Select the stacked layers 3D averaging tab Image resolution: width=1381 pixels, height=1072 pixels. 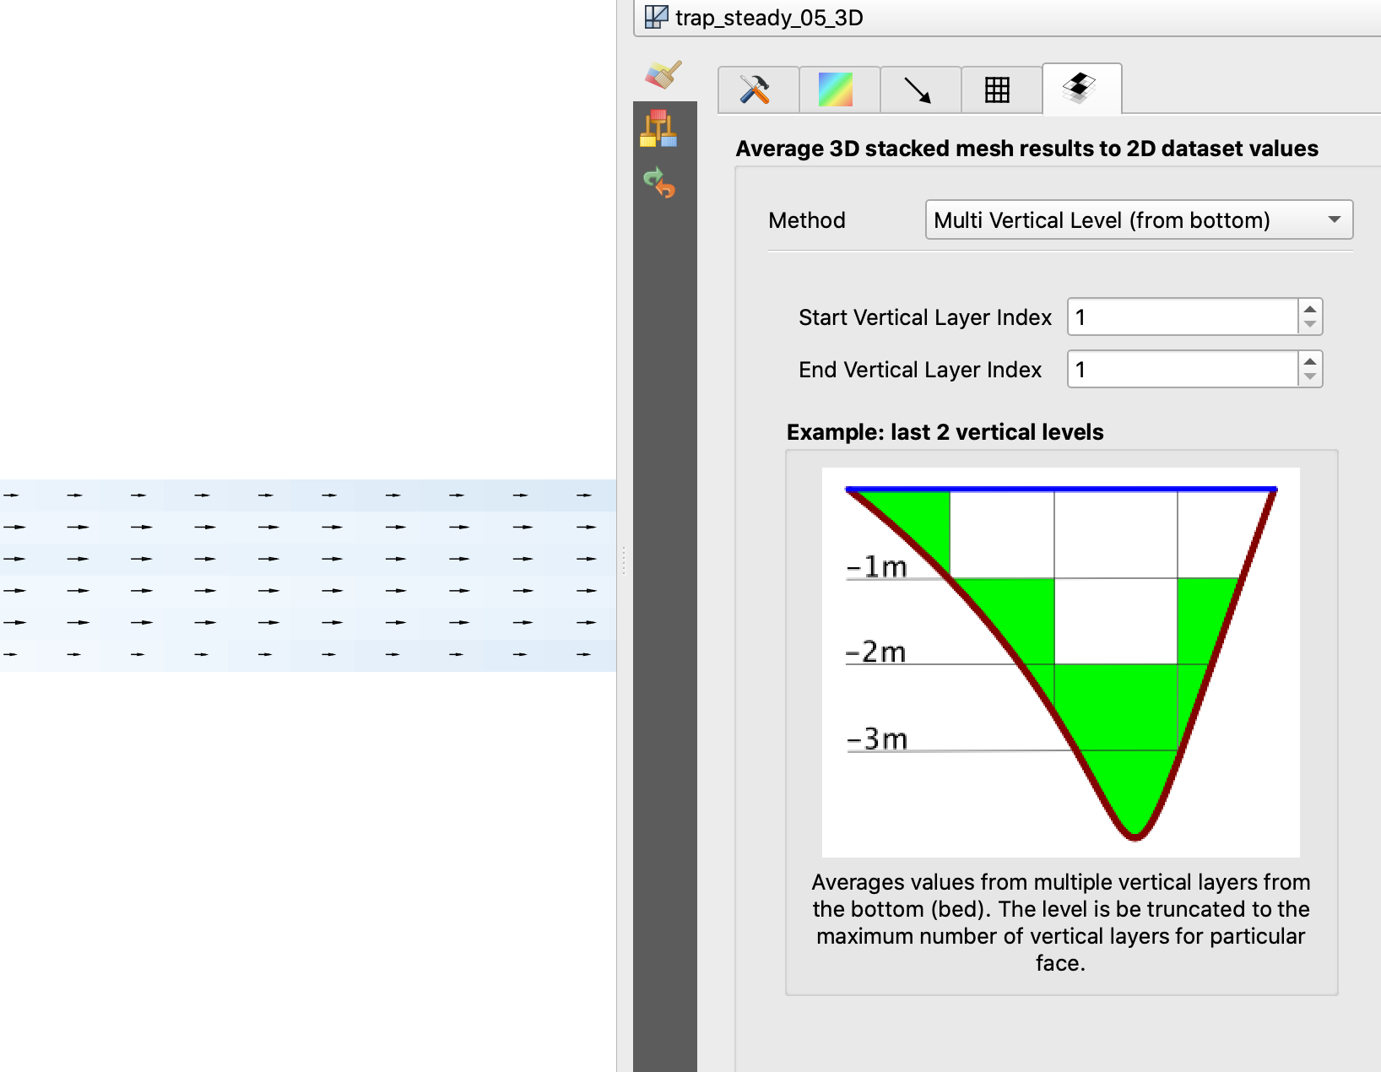(x=1080, y=88)
